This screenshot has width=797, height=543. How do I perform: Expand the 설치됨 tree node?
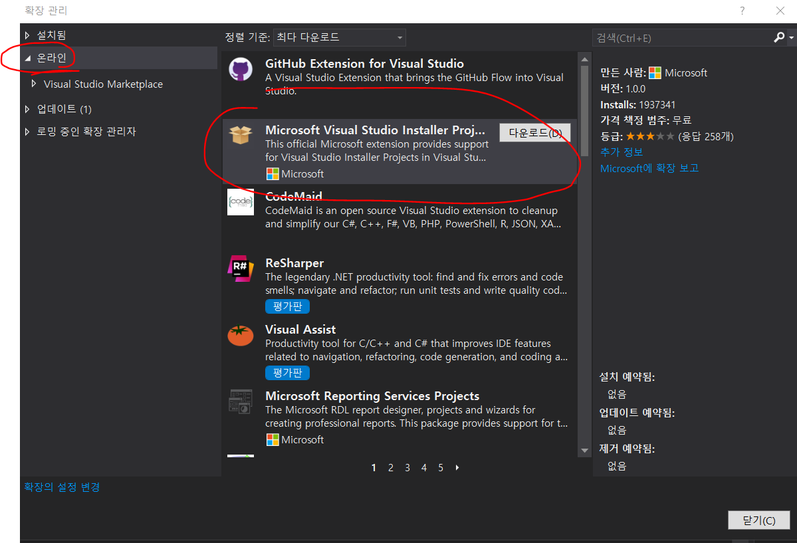click(x=27, y=35)
